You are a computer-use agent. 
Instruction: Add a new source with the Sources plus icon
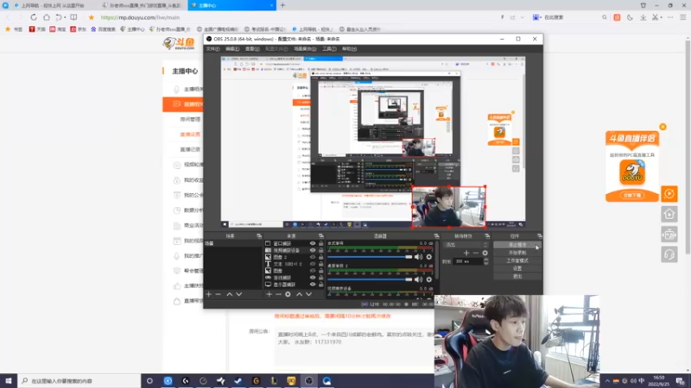(x=269, y=294)
